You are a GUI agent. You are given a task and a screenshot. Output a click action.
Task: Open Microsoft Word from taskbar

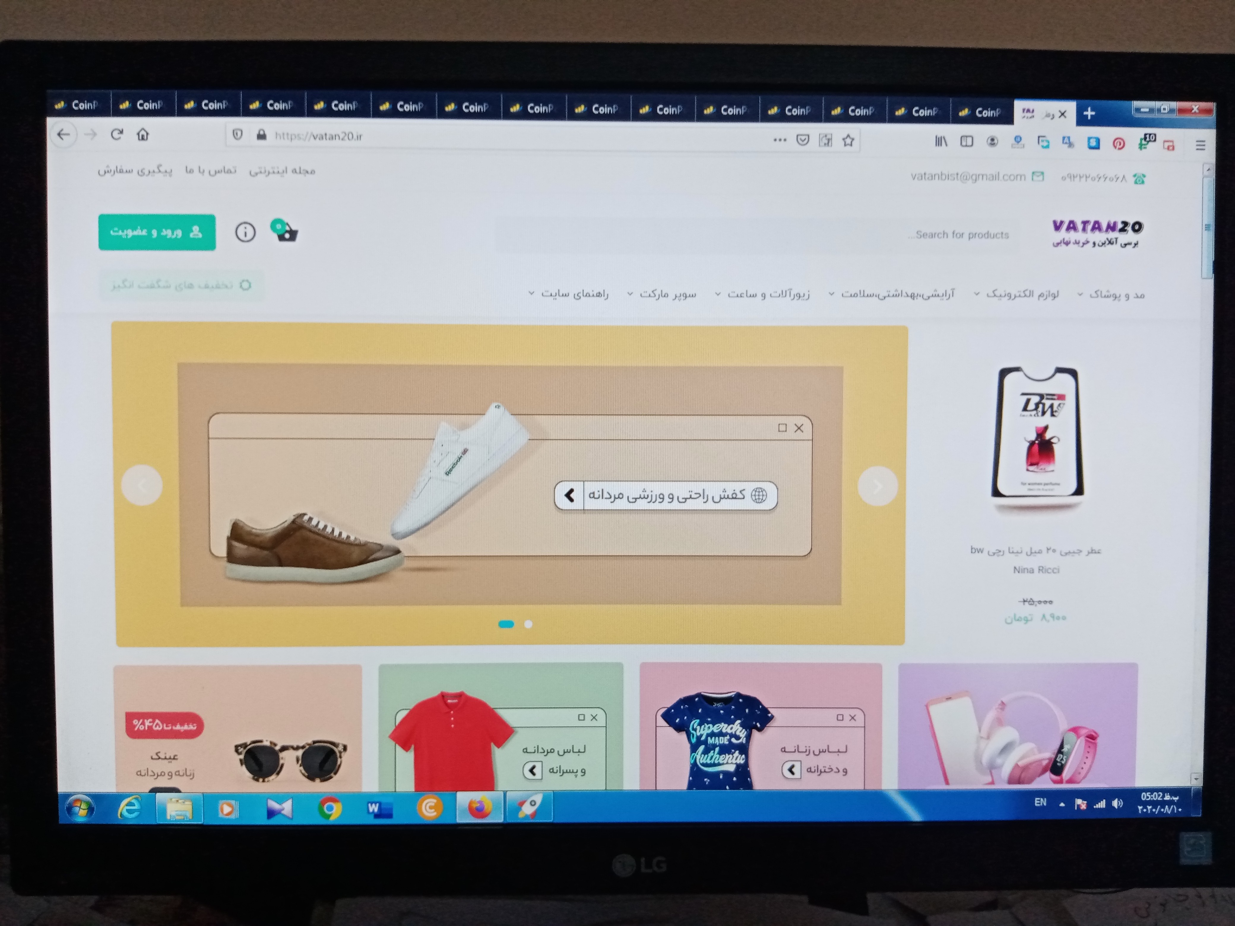tap(380, 808)
